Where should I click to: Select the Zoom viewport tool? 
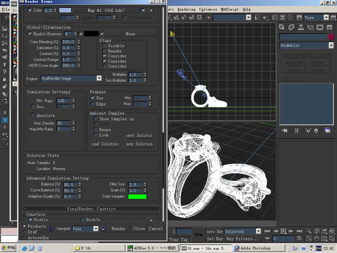tap(309, 231)
